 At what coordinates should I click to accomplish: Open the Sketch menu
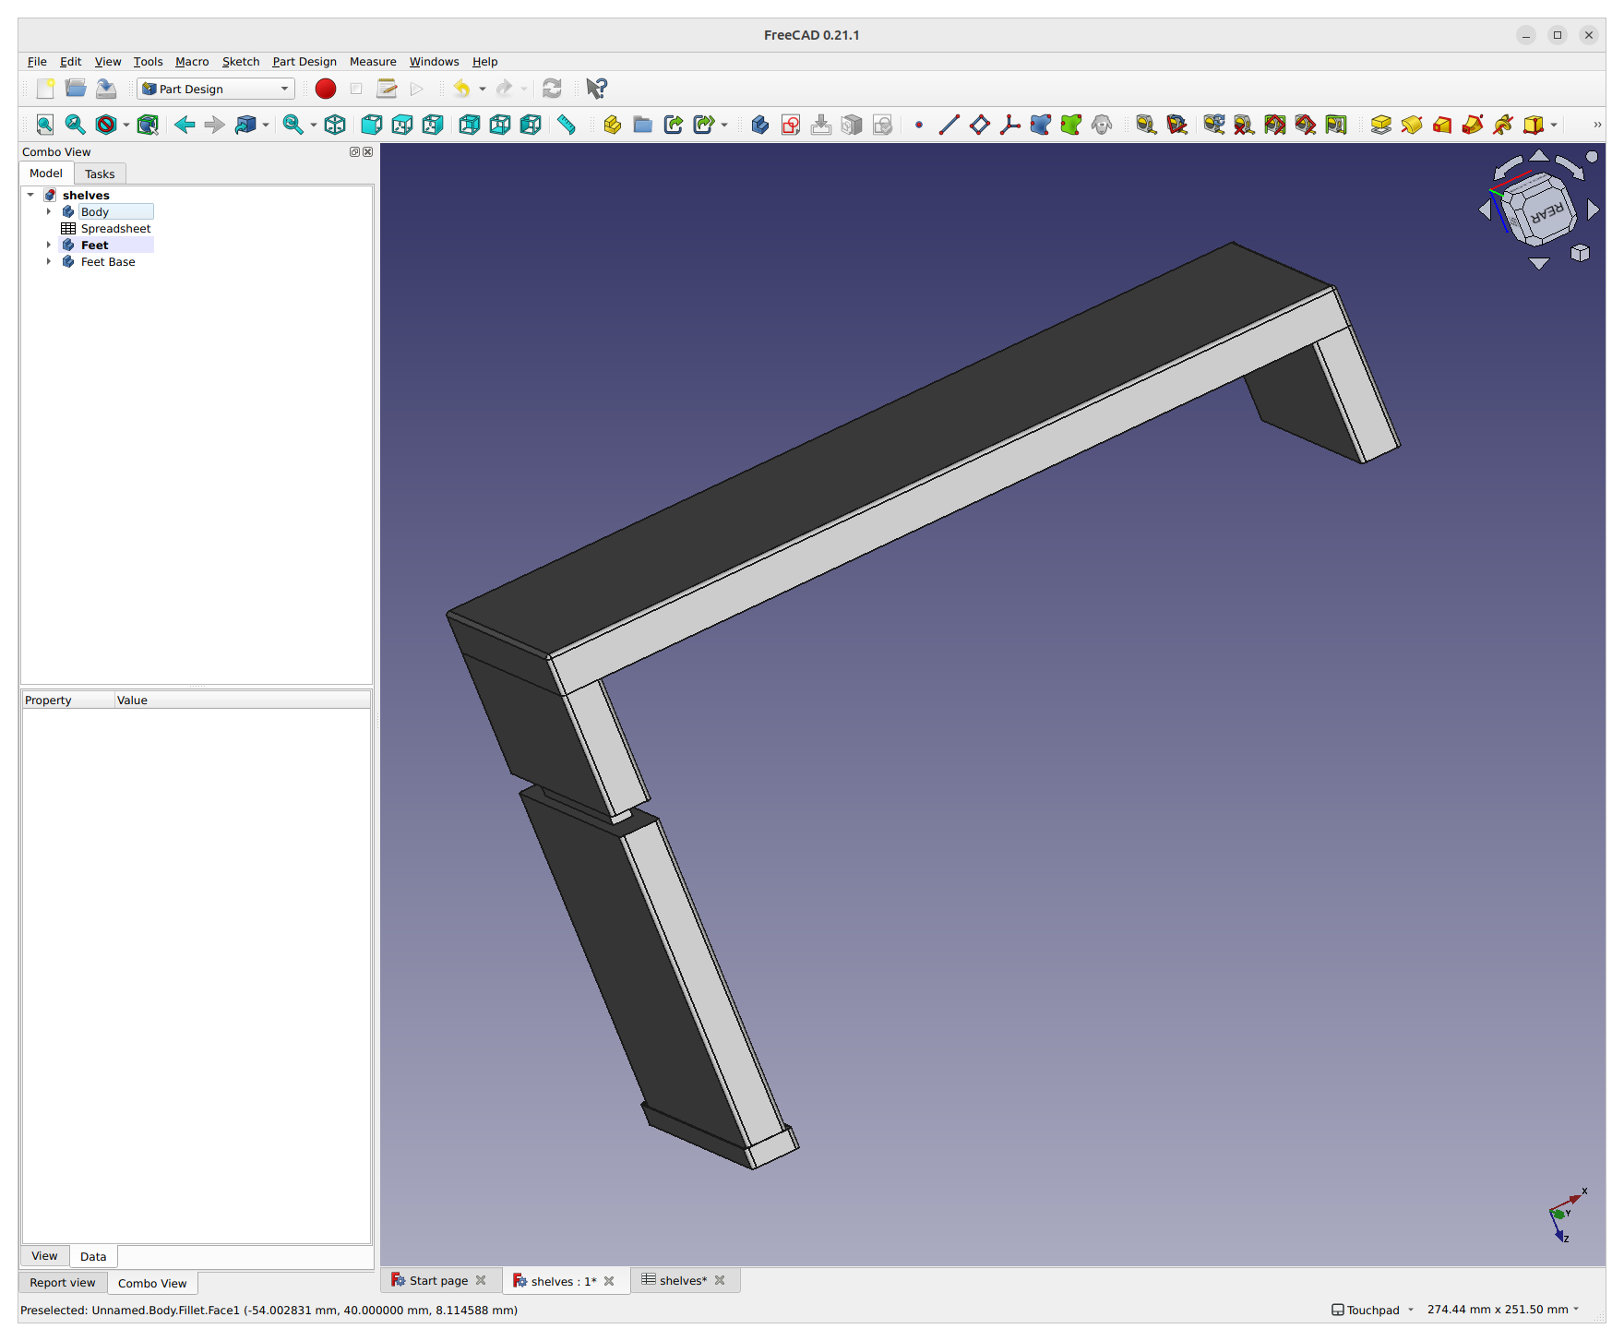click(x=241, y=62)
